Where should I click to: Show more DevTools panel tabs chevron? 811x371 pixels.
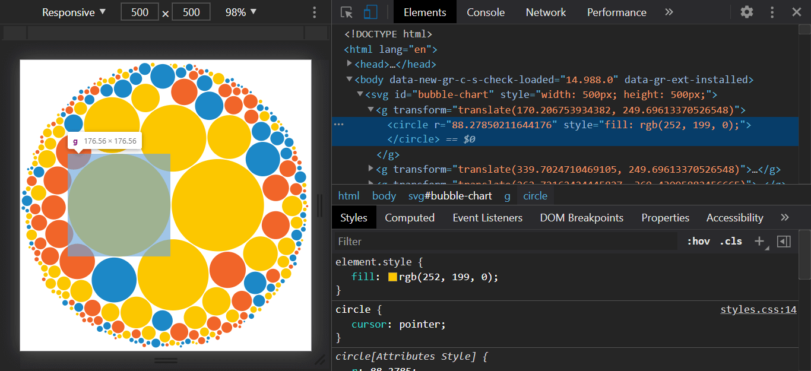point(669,12)
